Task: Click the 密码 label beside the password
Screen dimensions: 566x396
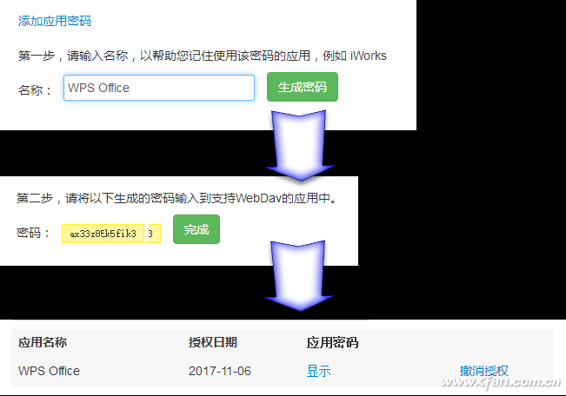Action: tap(33, 233)
